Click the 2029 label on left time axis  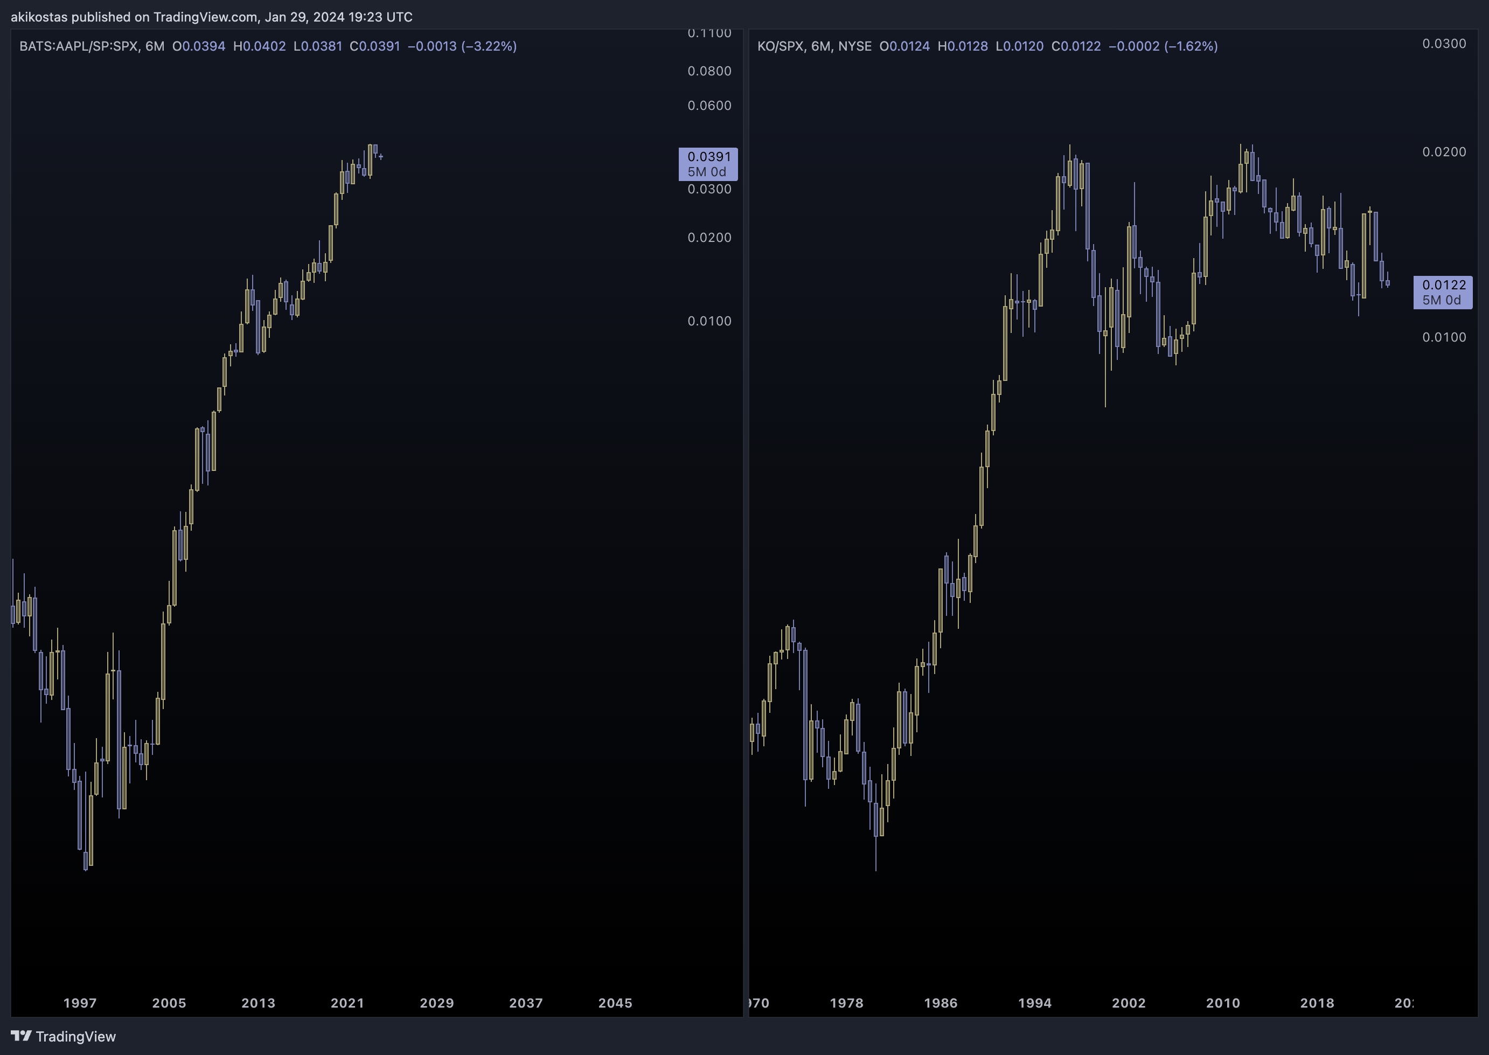pyautogui.click(x=437, y=1002)
